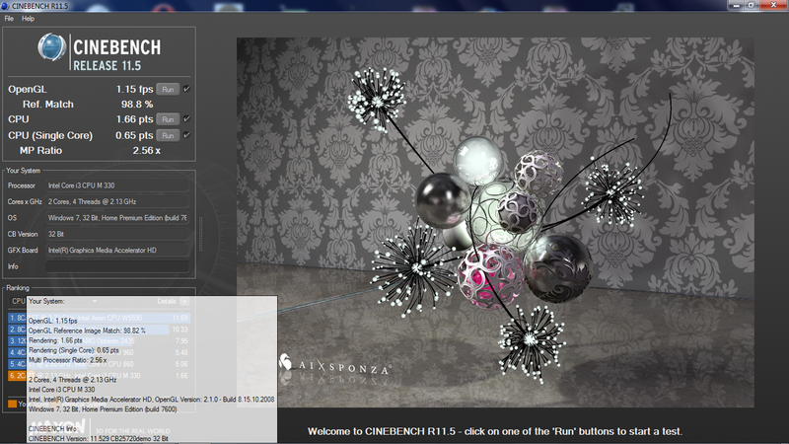Click the OpenGL score 1.15 fps
The image size is (789, 444).
134,89
